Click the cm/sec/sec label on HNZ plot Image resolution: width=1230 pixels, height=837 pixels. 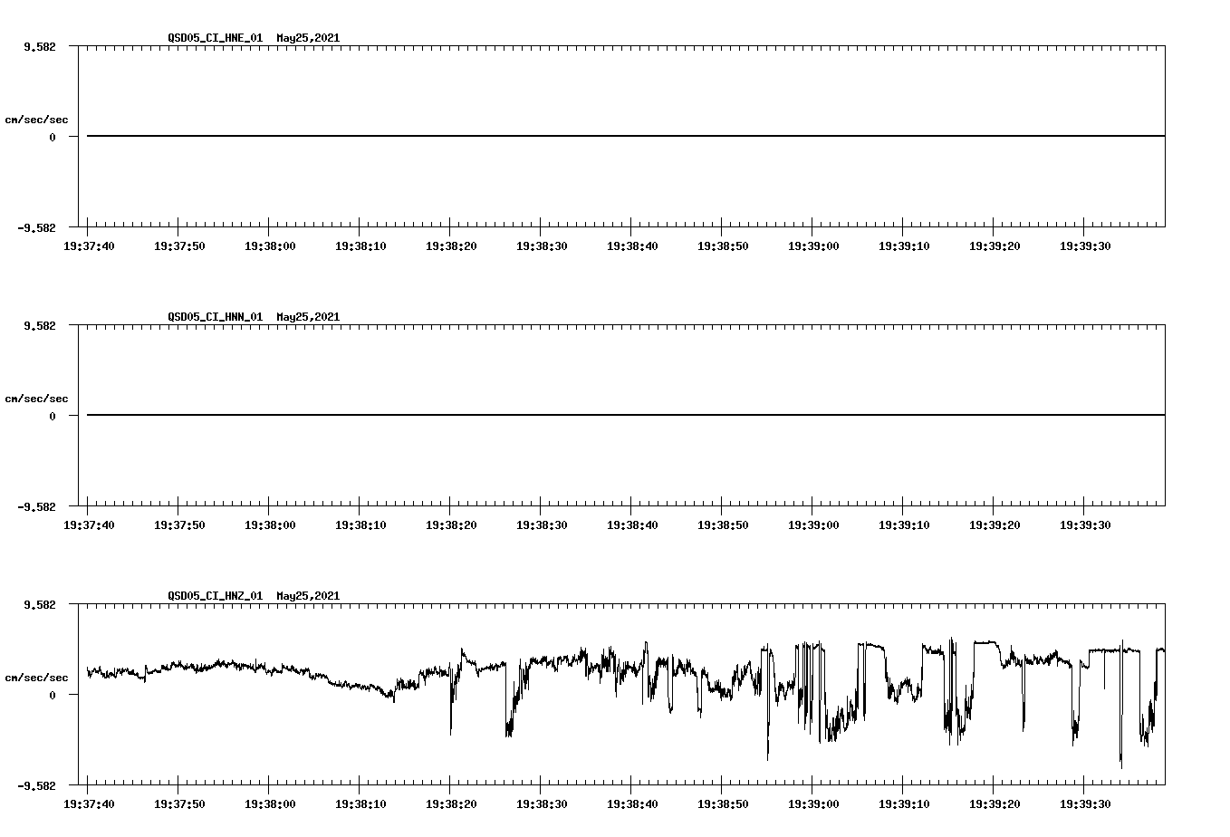(x=37, y=676)
